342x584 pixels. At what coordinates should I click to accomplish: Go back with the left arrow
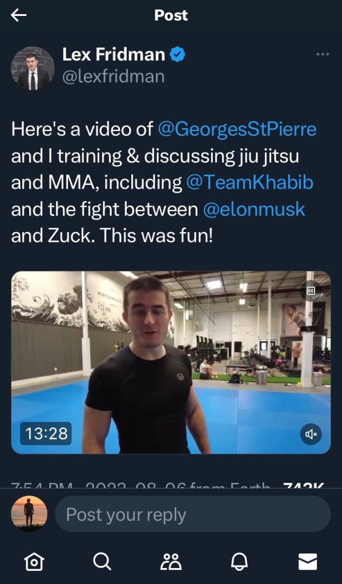tap(19, 15)
